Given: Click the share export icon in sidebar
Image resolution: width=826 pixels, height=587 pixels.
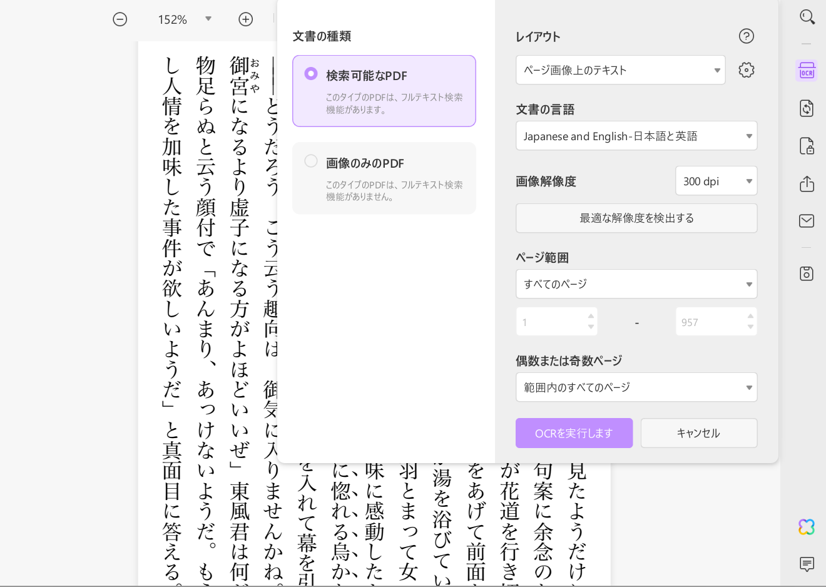Looking at the screenshot, I should tap(807, 183).
